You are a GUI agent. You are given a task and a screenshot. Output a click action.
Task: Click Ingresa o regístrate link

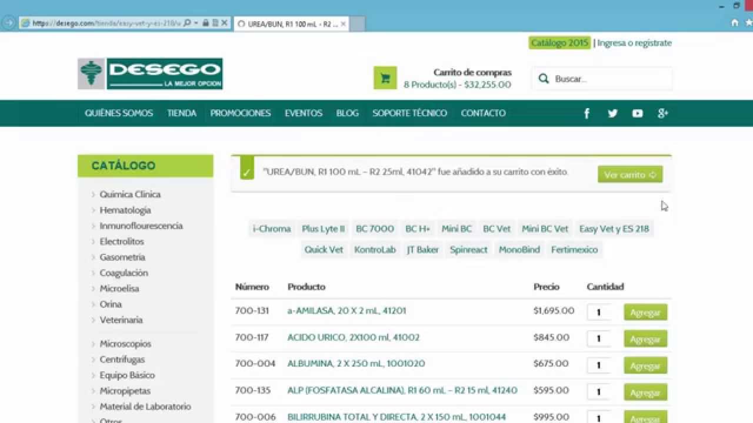(634, 43)
